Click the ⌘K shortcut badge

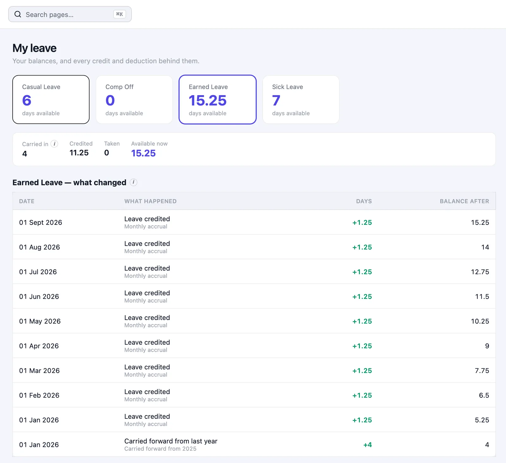click(120, 14)
